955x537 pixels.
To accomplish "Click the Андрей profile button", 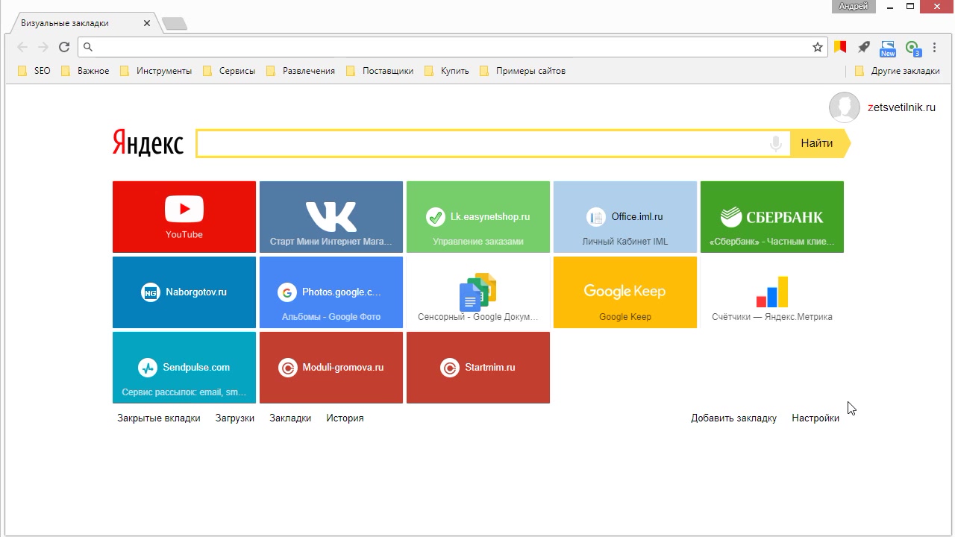I will (x=854, y=6).
